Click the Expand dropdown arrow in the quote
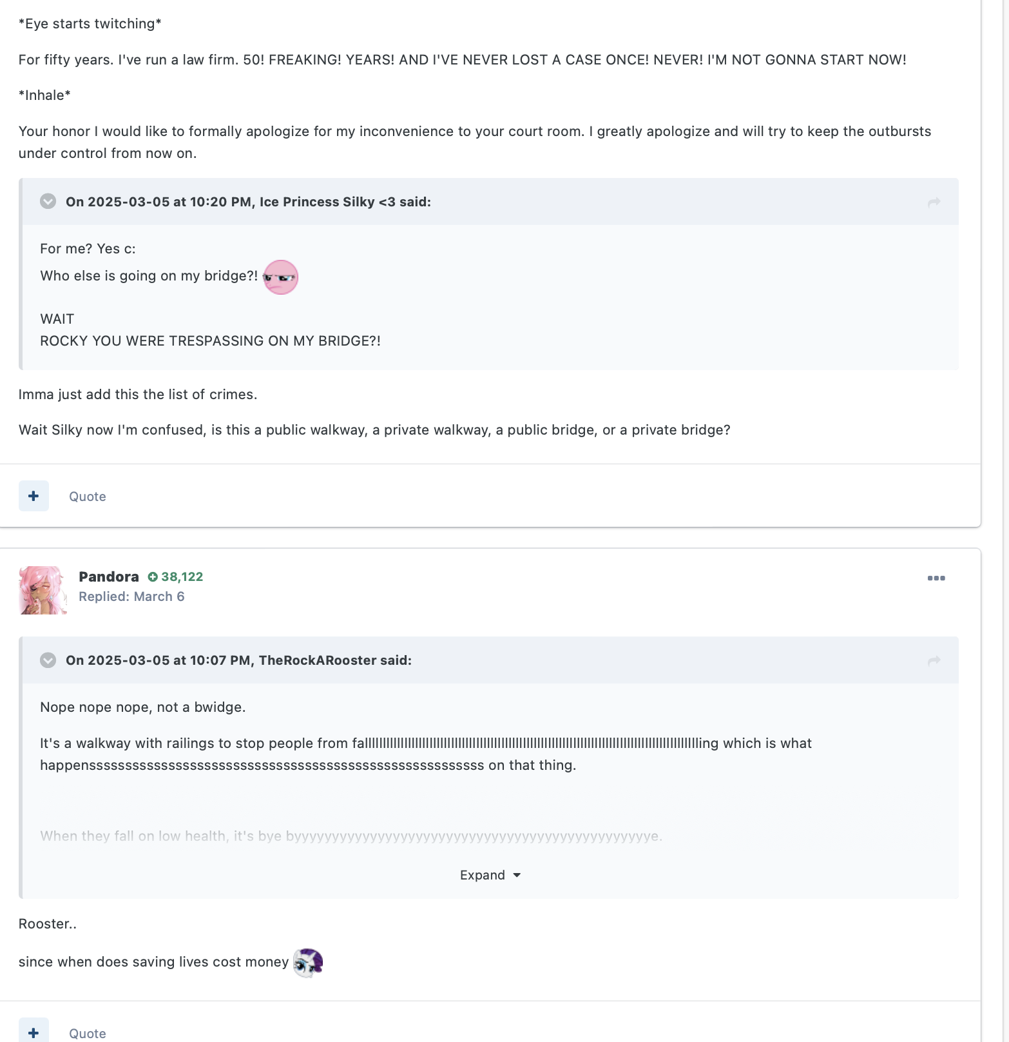1009x1042 pixels. point(517,875)
